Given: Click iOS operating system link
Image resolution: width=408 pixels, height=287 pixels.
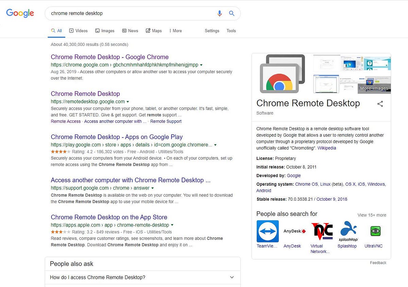Looking at the screenshot, I should (361, 184).
